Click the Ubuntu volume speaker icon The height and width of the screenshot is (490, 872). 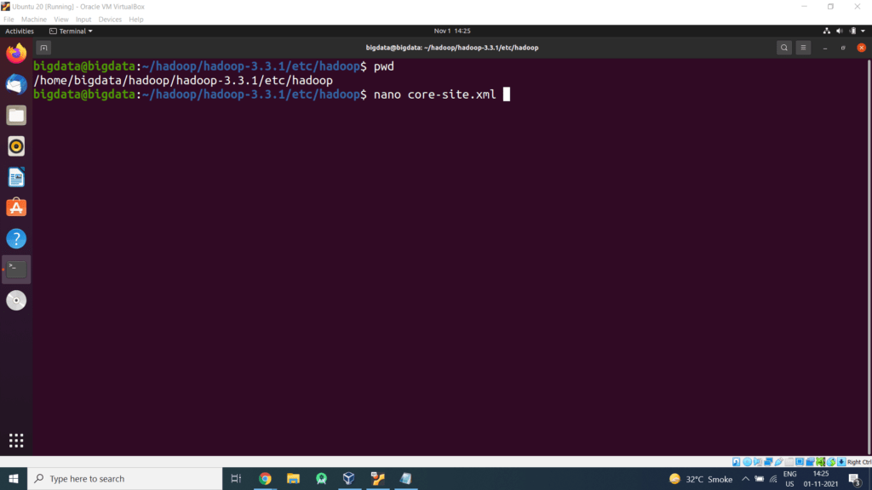tap(840, 31)
